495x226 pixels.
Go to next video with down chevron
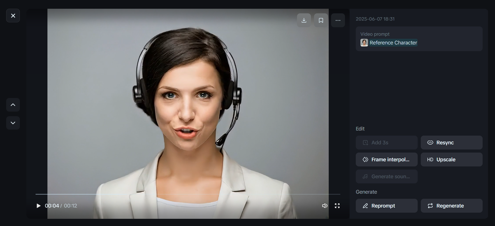(13, 123)
